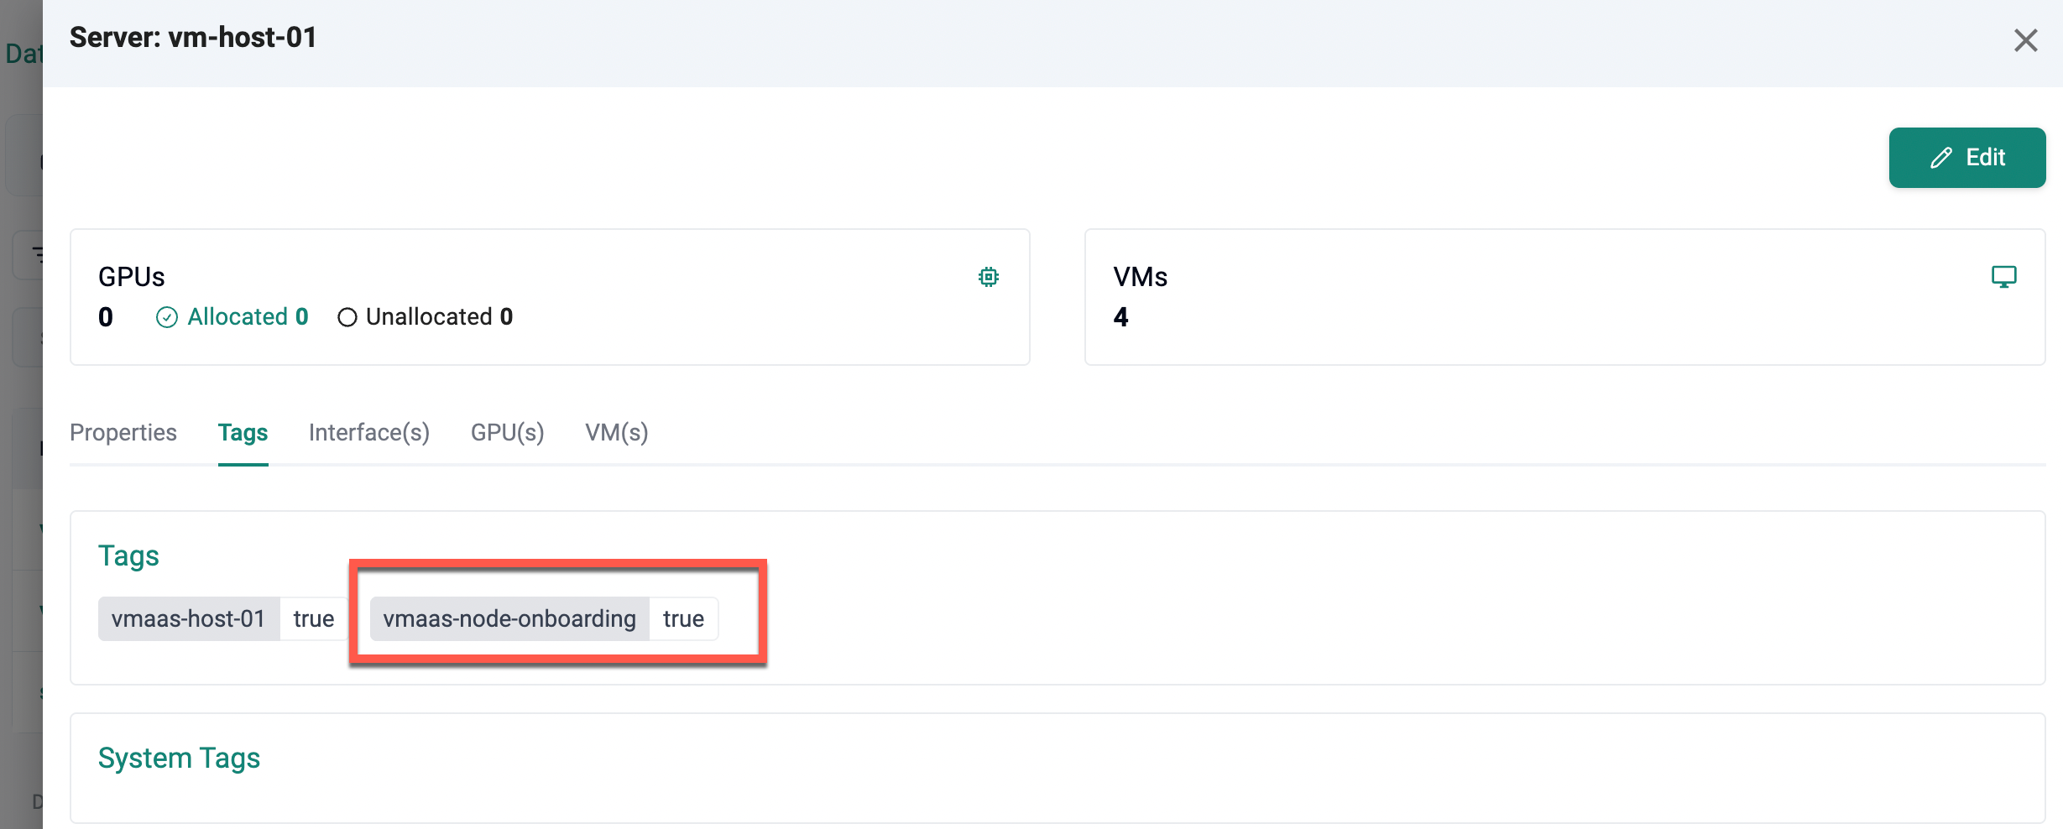2063x829 pixels.
Task: Click the true value of vmaas-node-onboarding tag
Action: (683, 619)
